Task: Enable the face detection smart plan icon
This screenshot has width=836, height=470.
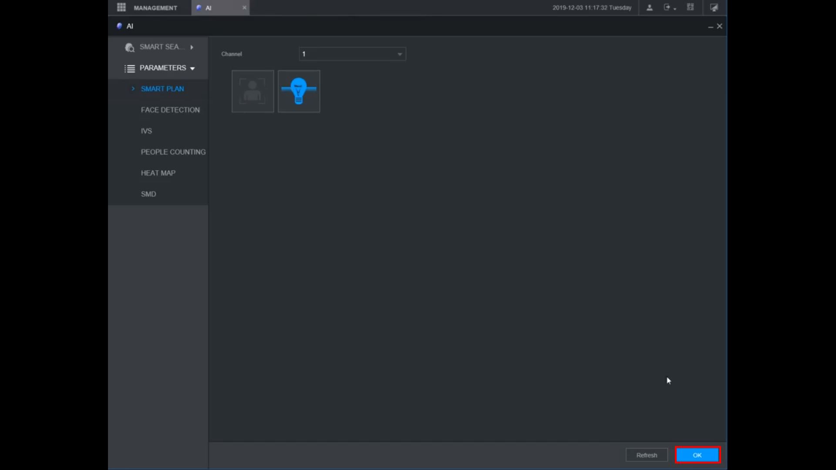Action: (253, 91)
